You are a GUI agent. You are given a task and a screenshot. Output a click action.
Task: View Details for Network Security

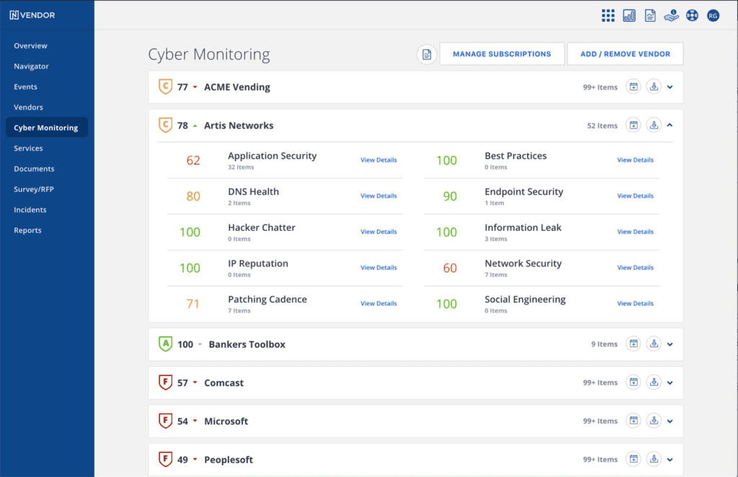[x=635, y=267]
